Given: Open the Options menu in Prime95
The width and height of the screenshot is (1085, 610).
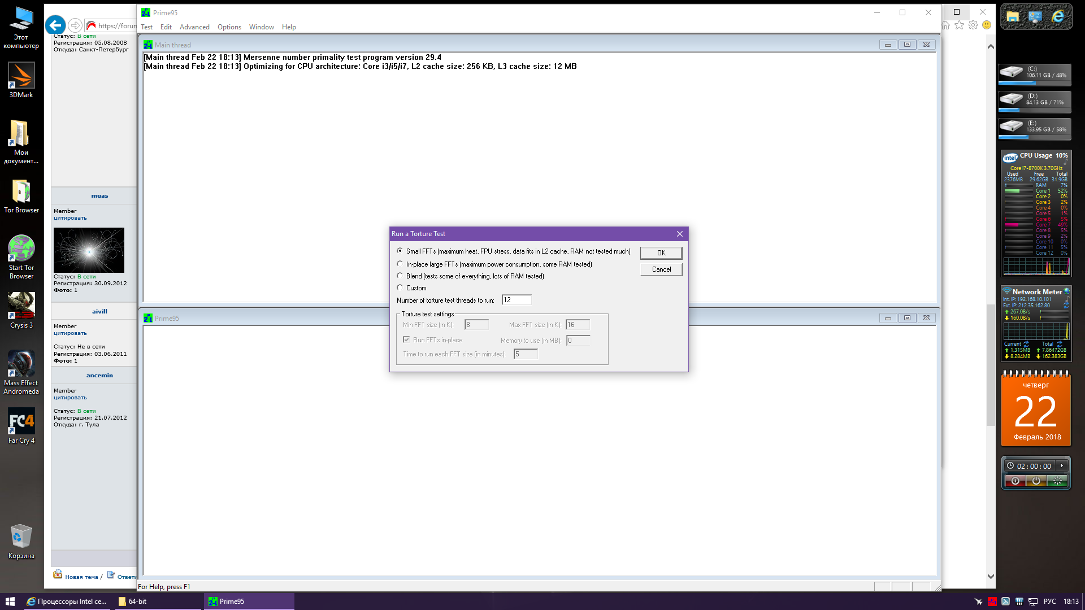Looking at the screenshot, I should pos(229,27).
